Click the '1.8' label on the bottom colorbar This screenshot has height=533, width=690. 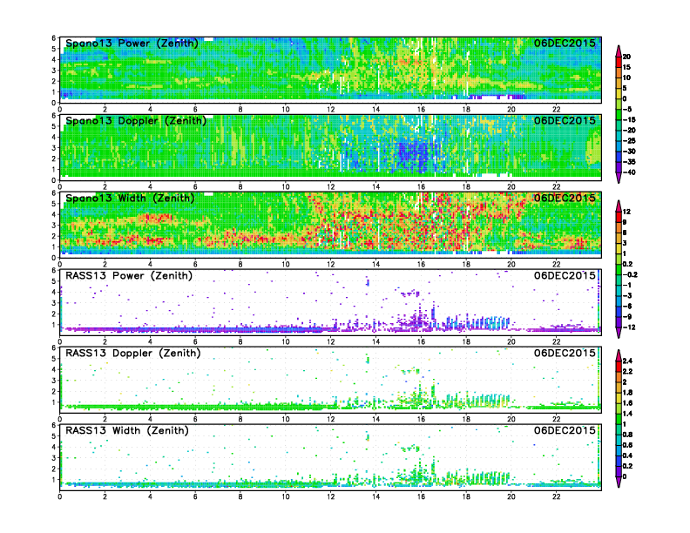(627, 392)
